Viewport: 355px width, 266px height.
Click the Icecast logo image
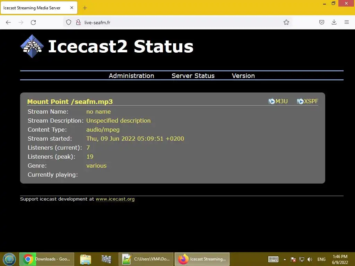[x=32, y=46]
